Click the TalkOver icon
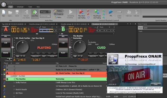The image size is (167, 98). click(129, 12)
